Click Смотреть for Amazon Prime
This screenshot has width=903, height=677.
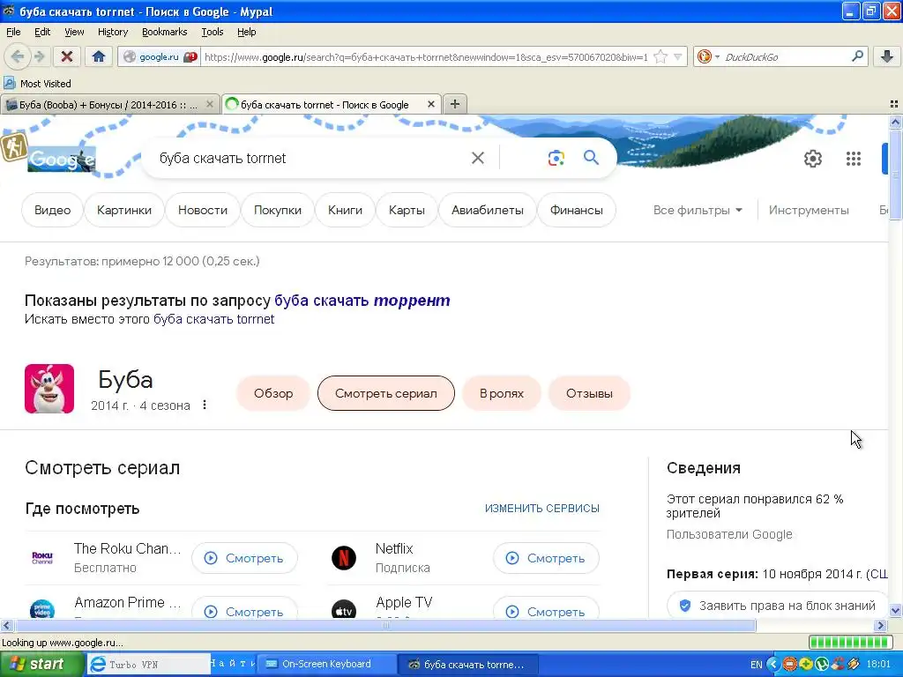click(x=245, y=609)
